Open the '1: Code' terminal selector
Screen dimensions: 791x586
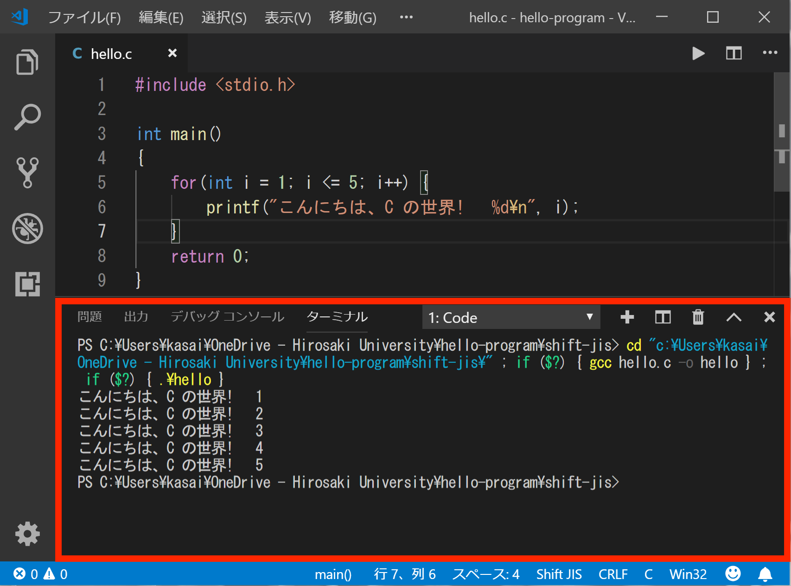[x=510, y=317]
